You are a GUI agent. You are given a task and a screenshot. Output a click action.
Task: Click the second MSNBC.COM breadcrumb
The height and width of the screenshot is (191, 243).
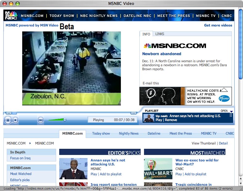44,143
